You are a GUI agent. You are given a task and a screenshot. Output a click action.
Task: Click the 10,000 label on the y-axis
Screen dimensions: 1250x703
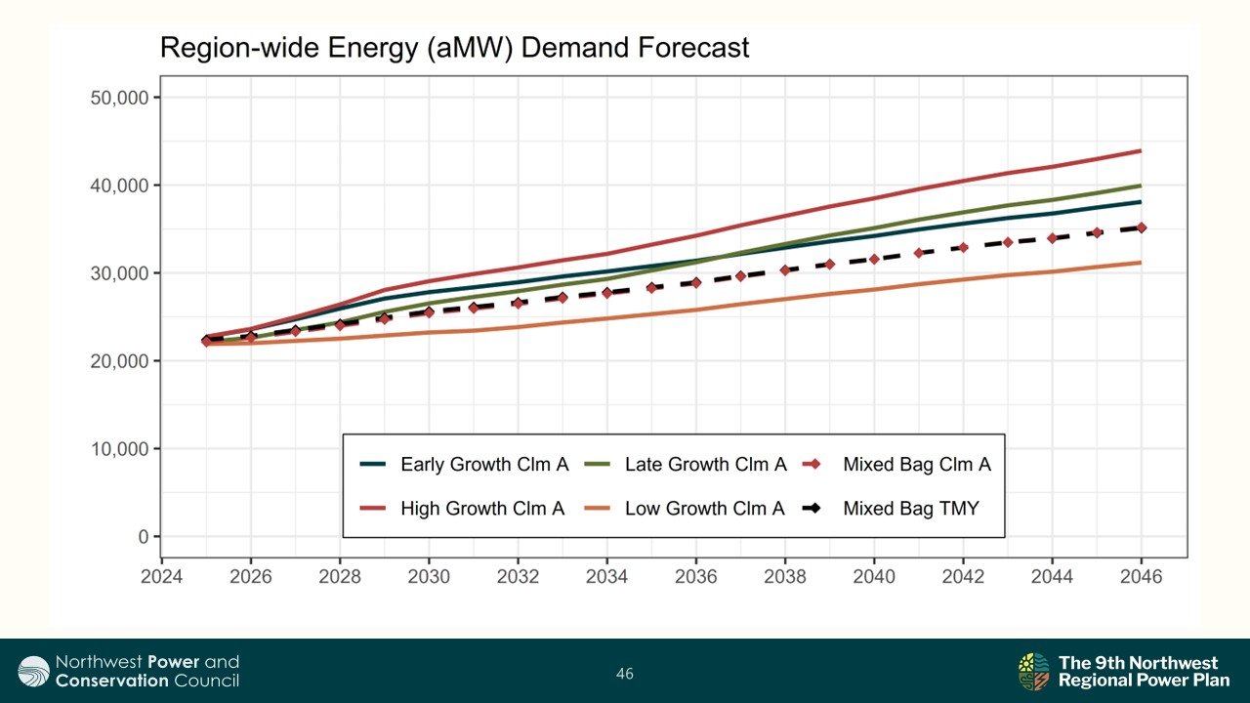[x=120, y=449]
